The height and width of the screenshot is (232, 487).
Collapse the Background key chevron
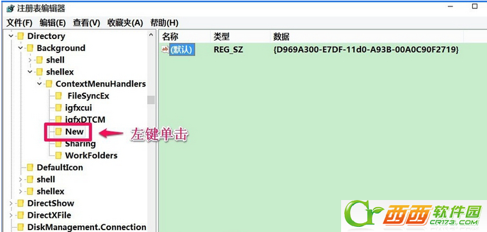click(20, 48)
